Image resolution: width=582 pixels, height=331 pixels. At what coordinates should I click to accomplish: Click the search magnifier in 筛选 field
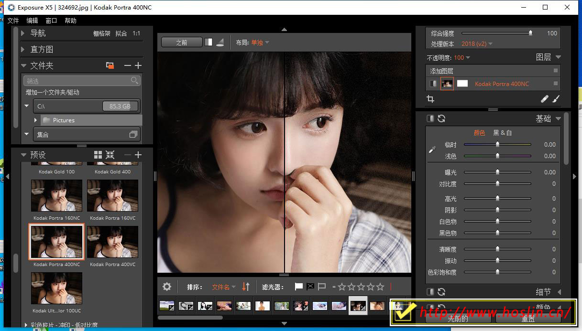click(135, 81)
